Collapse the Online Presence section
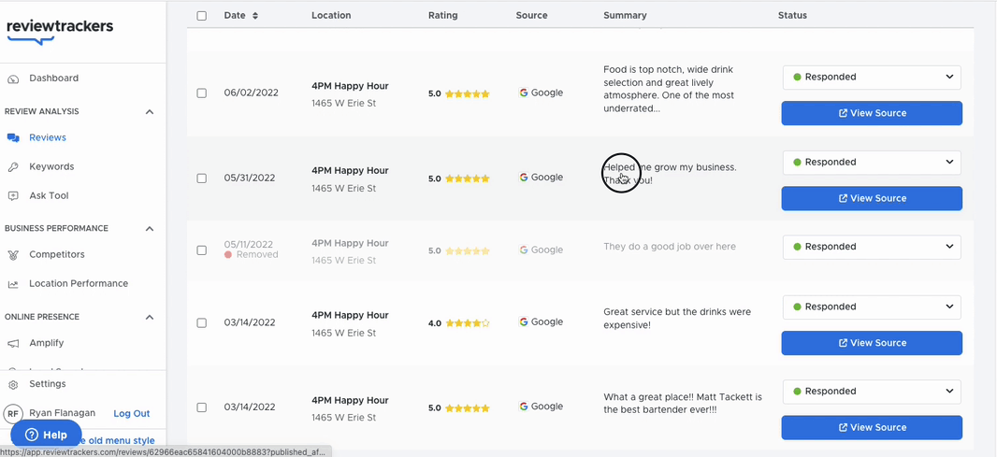Image resolution: width=997 pixels, height=457 pixels. tap(150, 317)
